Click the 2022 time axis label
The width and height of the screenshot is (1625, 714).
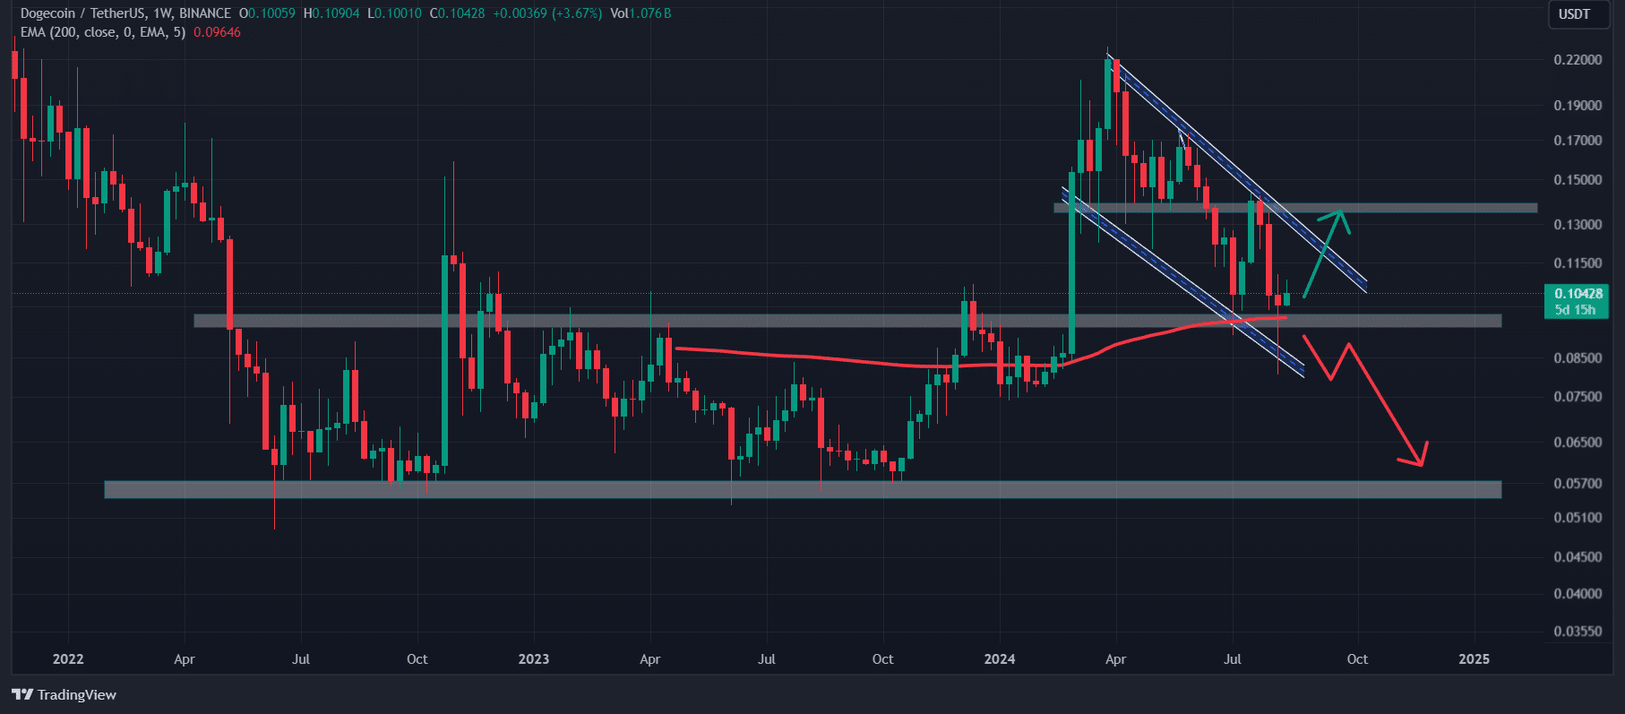coord(68,659)
